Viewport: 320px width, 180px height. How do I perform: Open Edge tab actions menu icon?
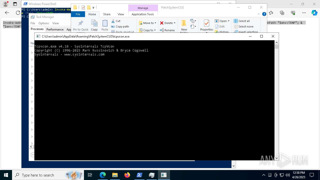pos(15,4)
